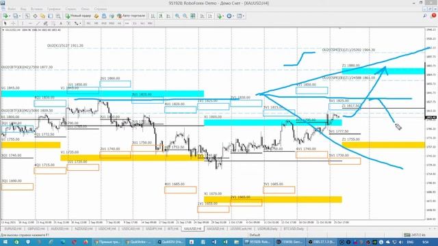
Task: Switch to the BTCUSD,Daily chart tab
Action: coord(294,229)
